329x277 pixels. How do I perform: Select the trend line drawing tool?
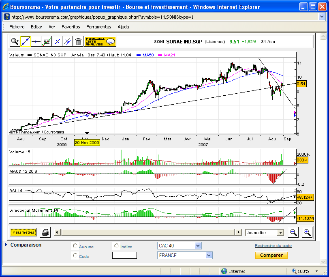pos(26,41)
